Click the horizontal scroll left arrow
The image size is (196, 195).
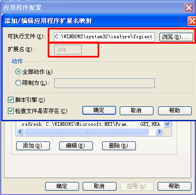coord(20,132)
